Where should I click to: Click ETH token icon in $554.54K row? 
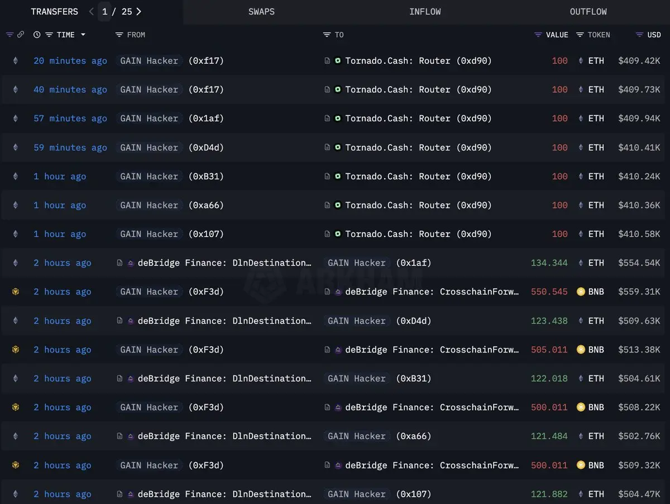pyautogui.click(x=581, y=263)
